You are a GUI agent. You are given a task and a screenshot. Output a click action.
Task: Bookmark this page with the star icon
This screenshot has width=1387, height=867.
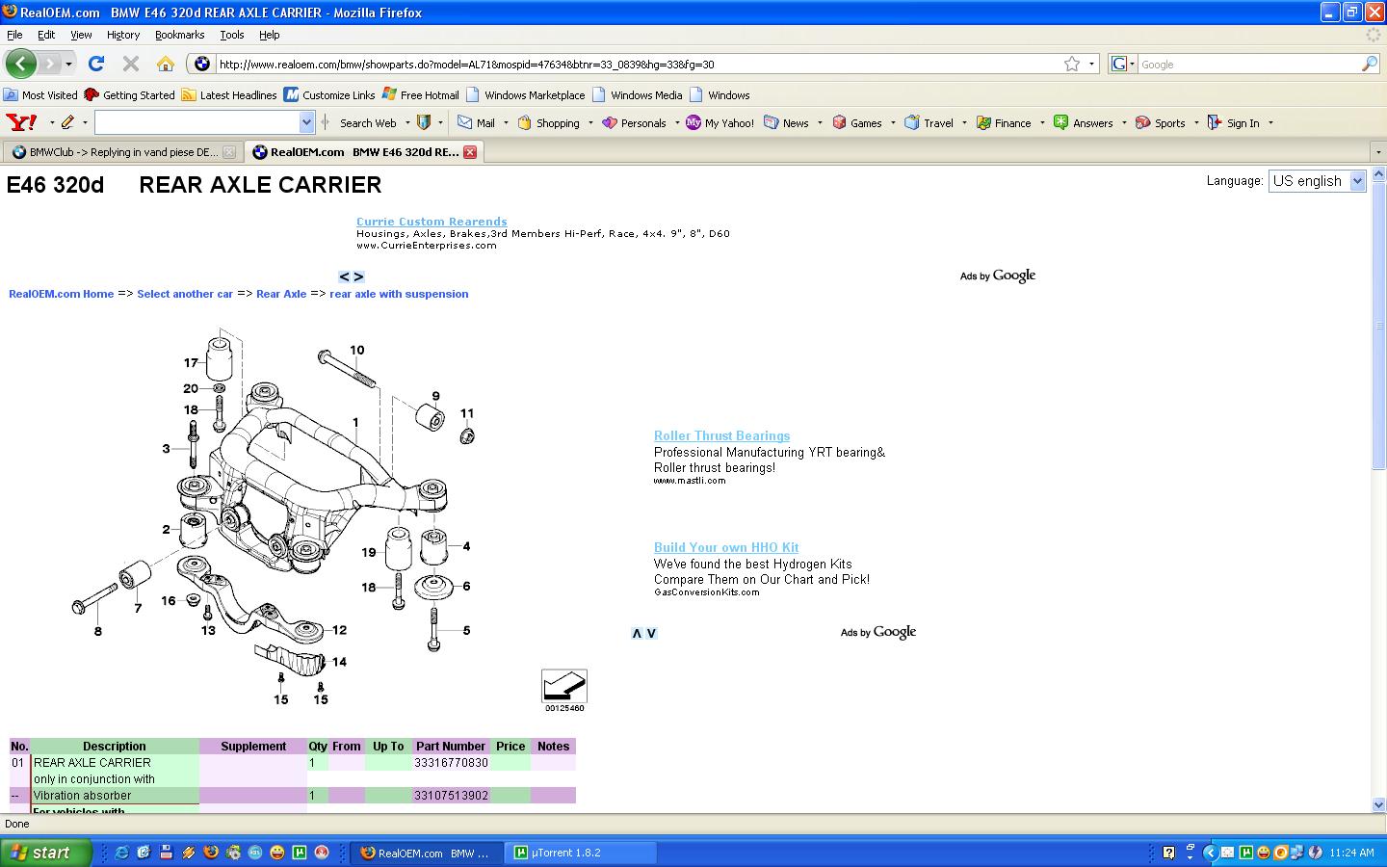(x=1072, y=64)
